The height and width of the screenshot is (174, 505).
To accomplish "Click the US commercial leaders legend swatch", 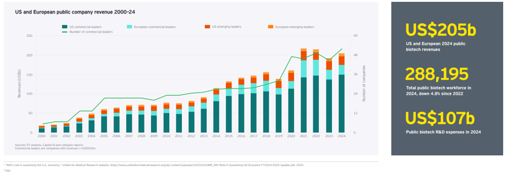I will (65, 27).
